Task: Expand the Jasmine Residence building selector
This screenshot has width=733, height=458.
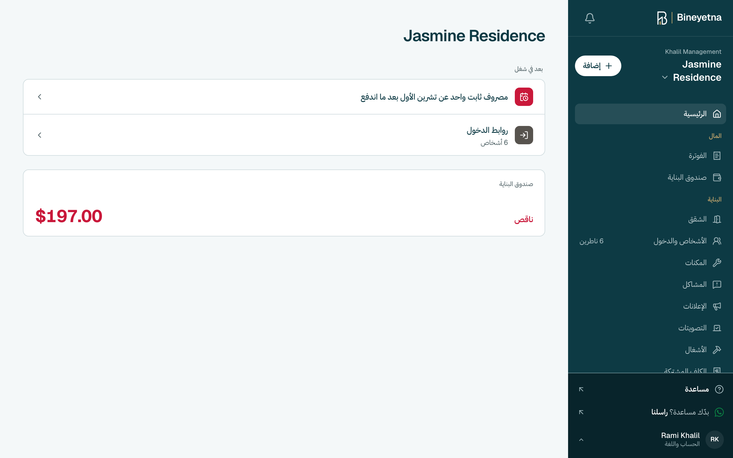Action: pyautogui.click(x=691, y=71)
